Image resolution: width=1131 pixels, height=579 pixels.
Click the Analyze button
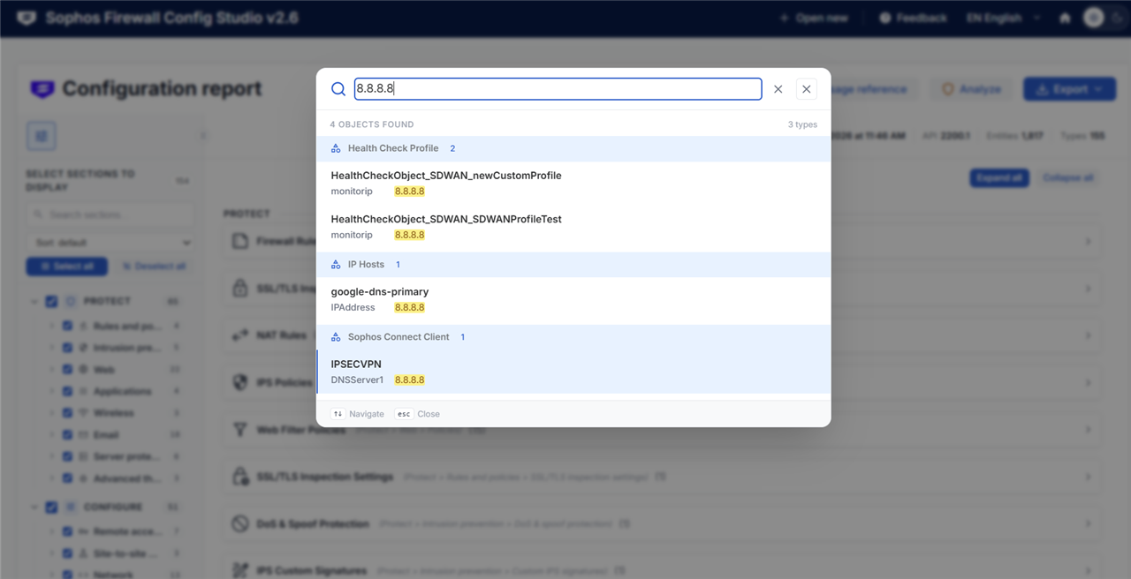972,89
